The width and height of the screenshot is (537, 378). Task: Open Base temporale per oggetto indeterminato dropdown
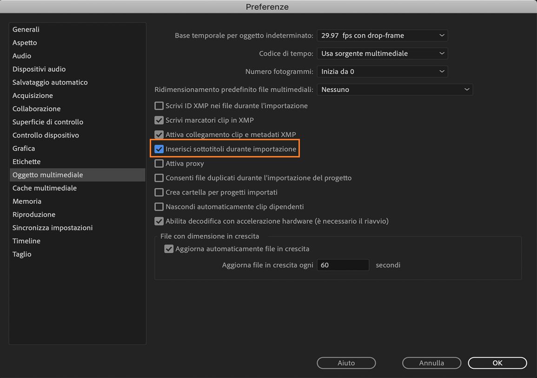click(x=382, y=36)
